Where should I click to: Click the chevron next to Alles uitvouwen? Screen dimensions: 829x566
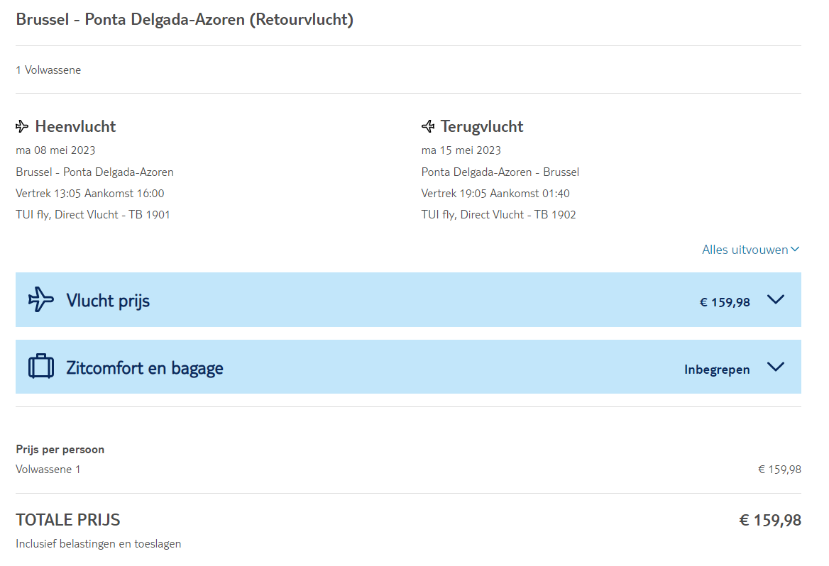[x=795, y=250]
